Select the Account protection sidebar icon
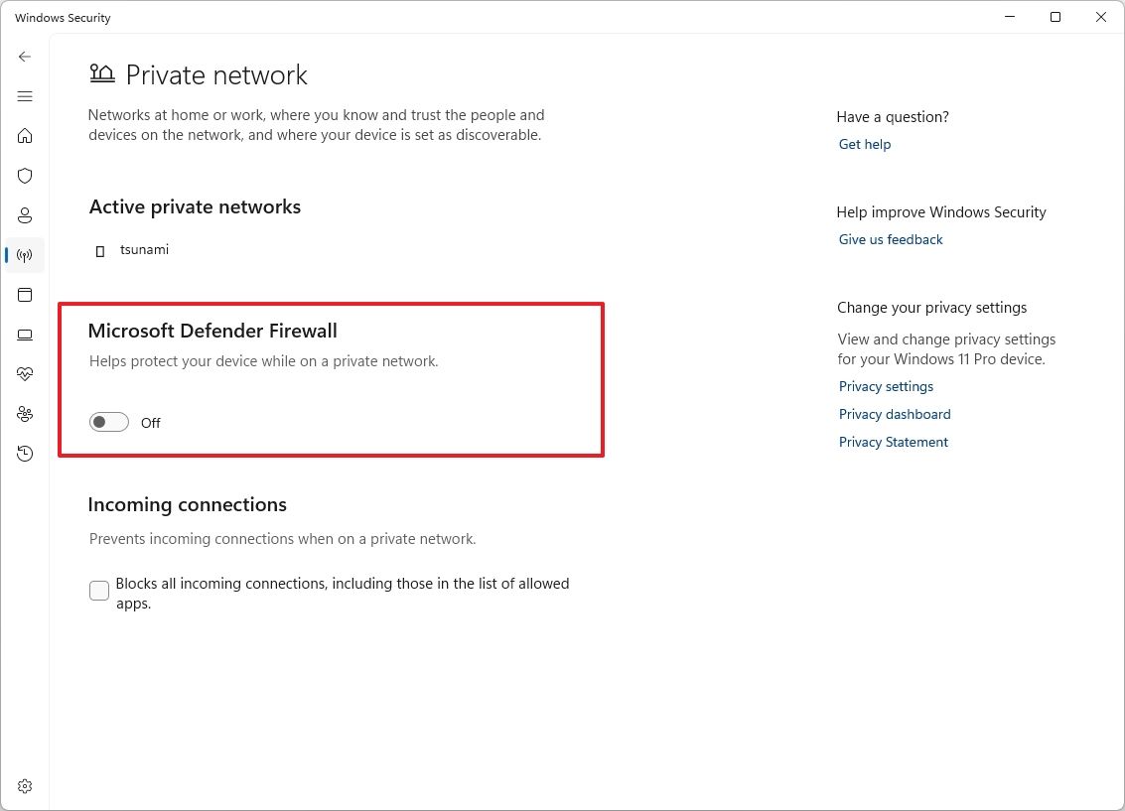1125x811 pixels. [x=25, y=215]
